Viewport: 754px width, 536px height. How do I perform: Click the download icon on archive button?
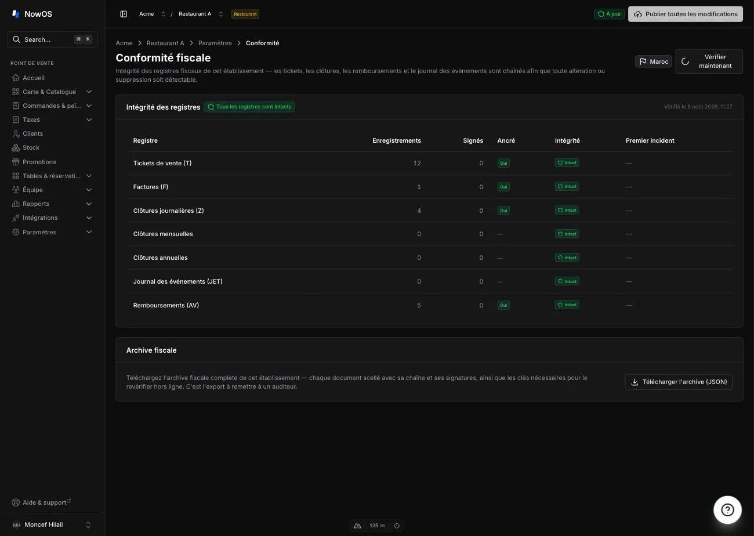[635, 382]
